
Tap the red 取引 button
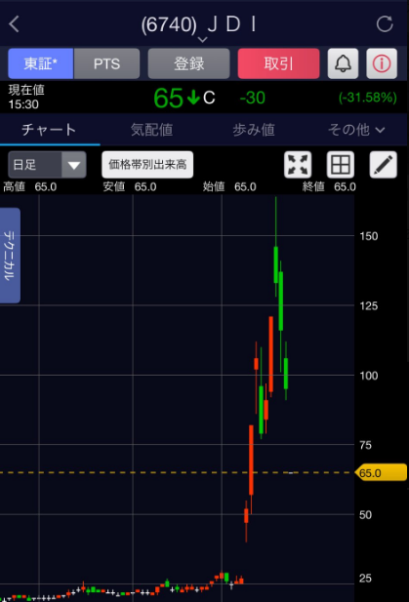(278, 63)
